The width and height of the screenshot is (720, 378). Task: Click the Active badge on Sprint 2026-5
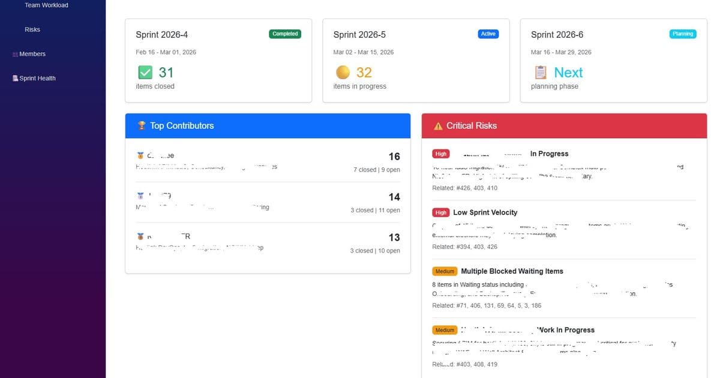pyautogui.click(x=488, y=34)
